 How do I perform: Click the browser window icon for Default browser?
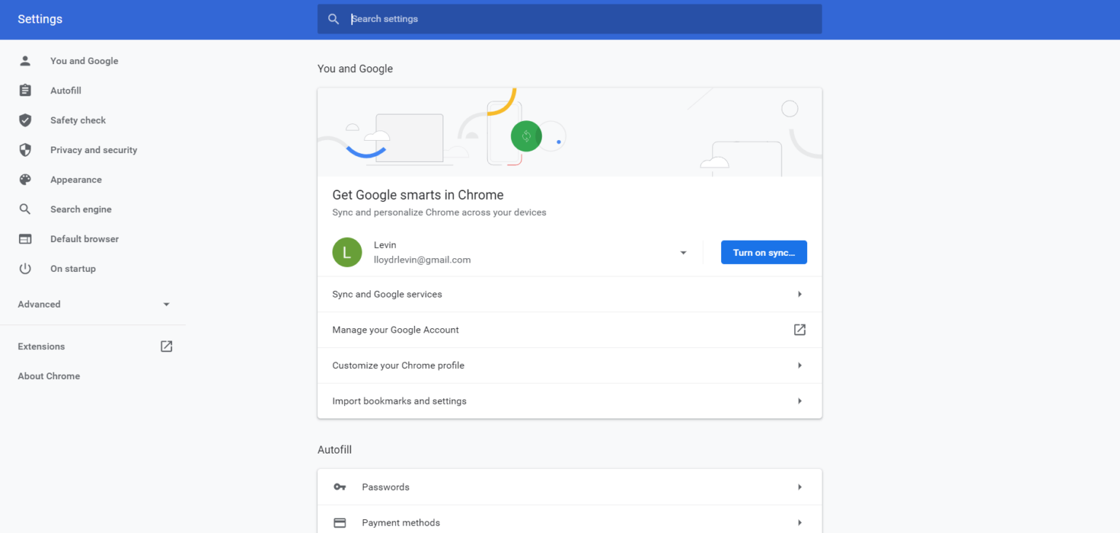tap(26, 239)
